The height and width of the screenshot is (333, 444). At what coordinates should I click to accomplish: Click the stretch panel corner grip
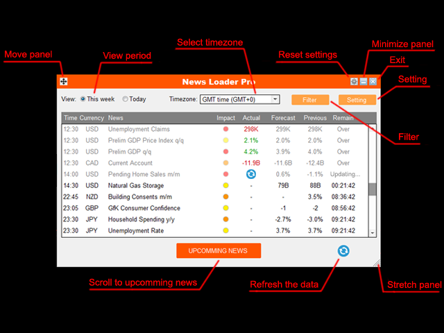(377, 263)
